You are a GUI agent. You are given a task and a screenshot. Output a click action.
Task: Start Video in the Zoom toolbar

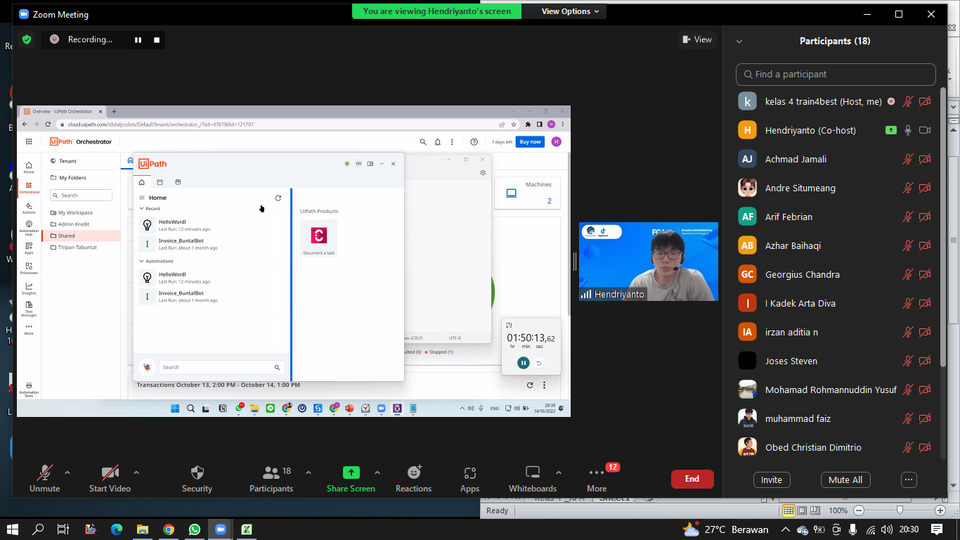pos(110,479)
